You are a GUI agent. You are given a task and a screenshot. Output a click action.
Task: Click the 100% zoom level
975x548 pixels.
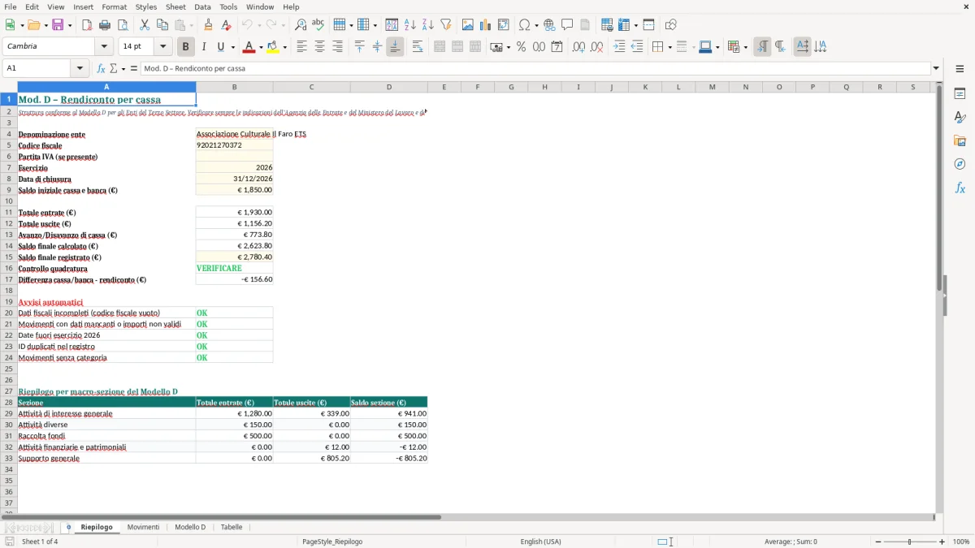(x=961, y=542)
